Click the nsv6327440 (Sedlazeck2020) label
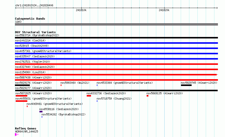225x137 pixels. point(35,67)
